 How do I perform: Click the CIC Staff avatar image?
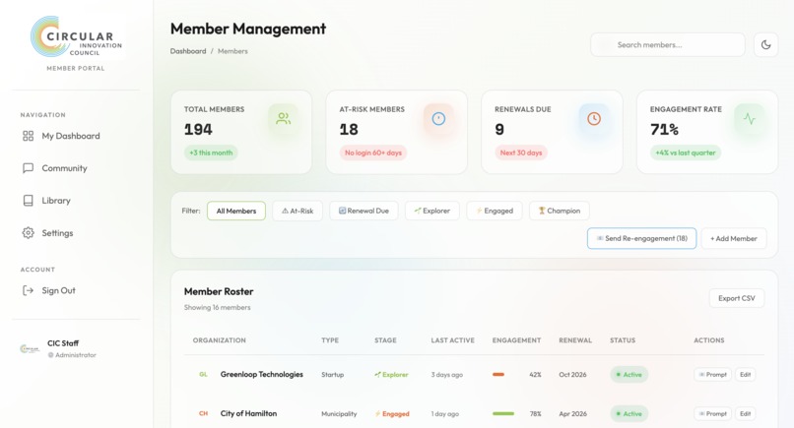click(x=30, y=348)
